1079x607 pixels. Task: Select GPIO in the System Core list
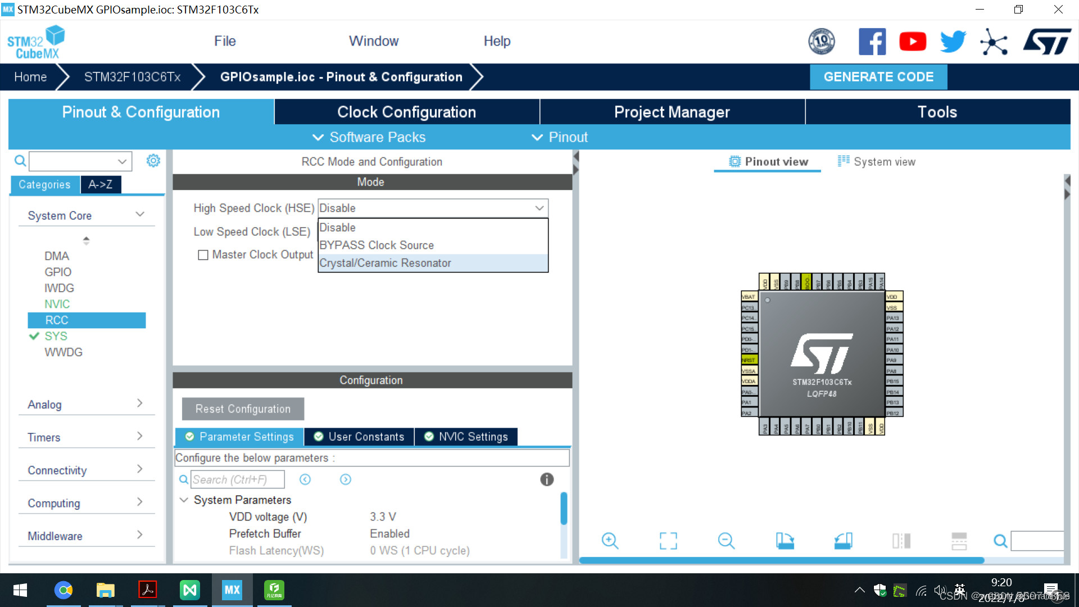58,271
